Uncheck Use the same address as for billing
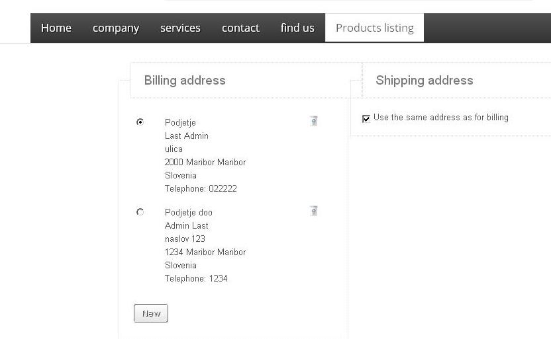Viewport: 551px width, 339px height. tap(366, 118)
